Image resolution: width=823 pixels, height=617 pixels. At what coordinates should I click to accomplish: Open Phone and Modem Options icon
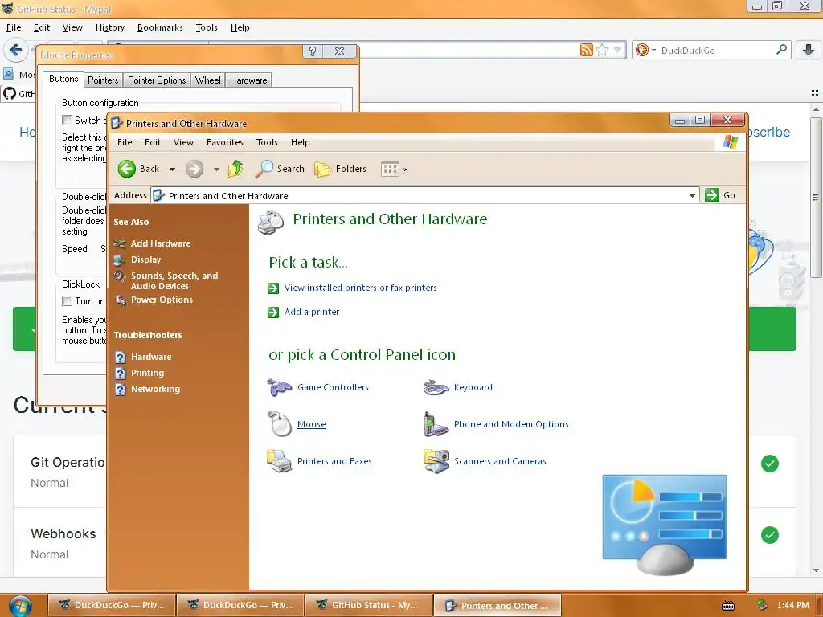tap(436, 424)
